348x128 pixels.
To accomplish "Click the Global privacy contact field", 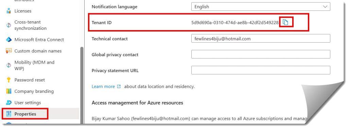I will coord(261,55).
